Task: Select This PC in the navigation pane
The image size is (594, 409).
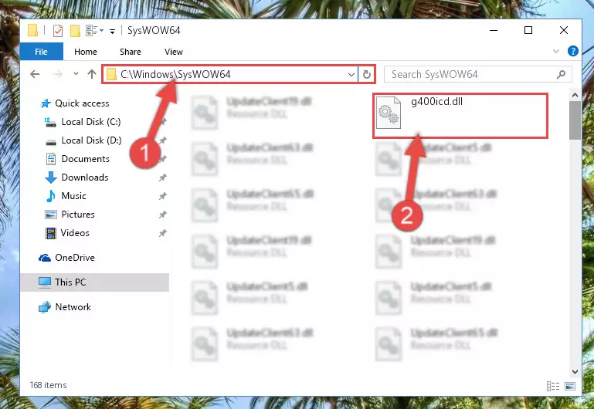Action: [95, 282]
